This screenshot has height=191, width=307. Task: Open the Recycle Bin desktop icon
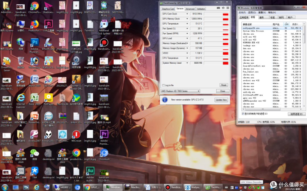click(21, 63)
